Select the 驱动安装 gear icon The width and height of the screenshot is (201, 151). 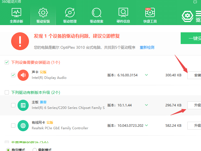tap(43, 13)
